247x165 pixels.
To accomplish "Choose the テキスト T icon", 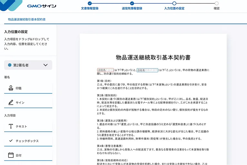I will (x=11, y=126).
